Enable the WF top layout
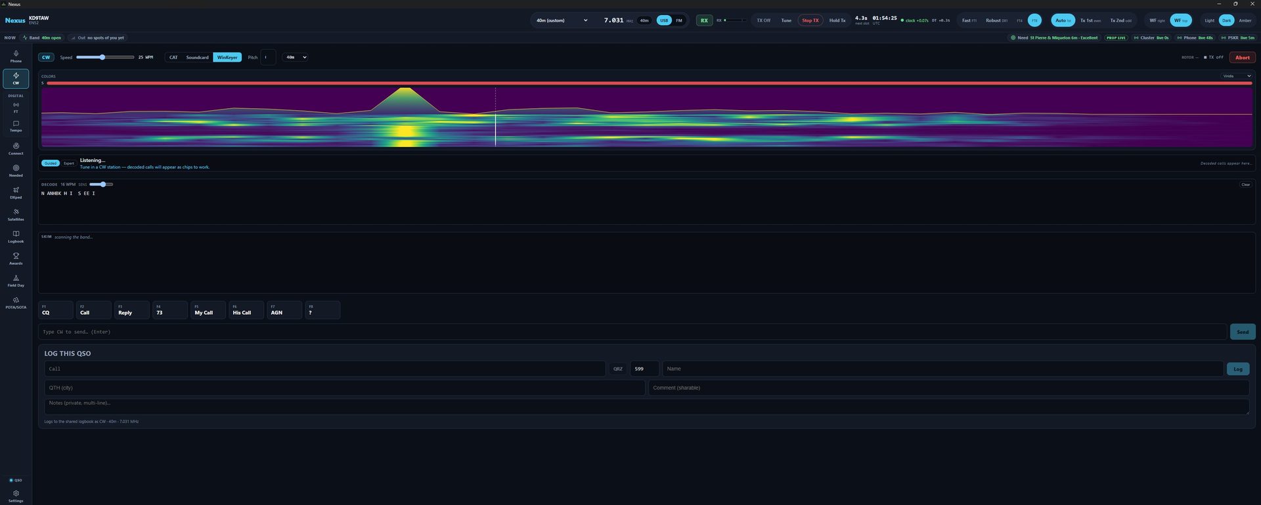 tap(1181, 20)
